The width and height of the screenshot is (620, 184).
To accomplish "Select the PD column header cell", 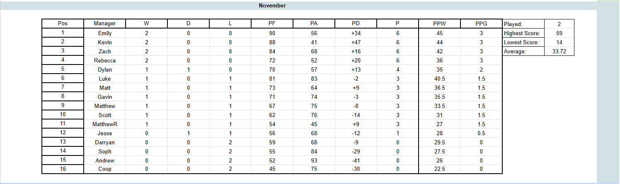I will coord(356,24).
